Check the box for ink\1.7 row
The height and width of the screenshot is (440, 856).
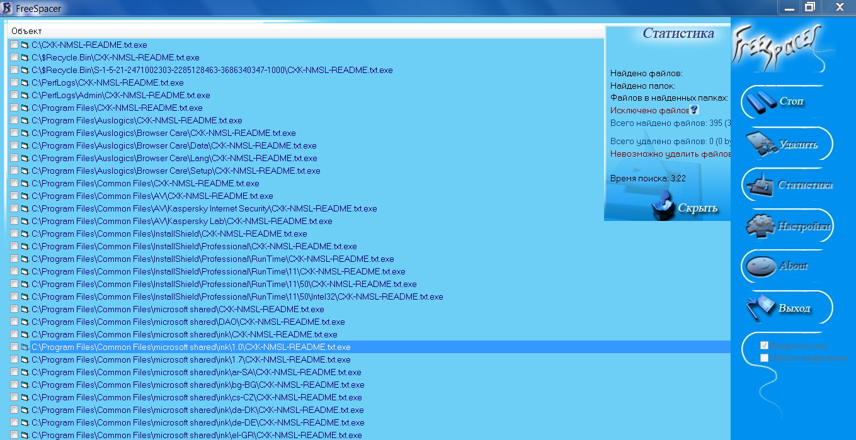point(14,359)
